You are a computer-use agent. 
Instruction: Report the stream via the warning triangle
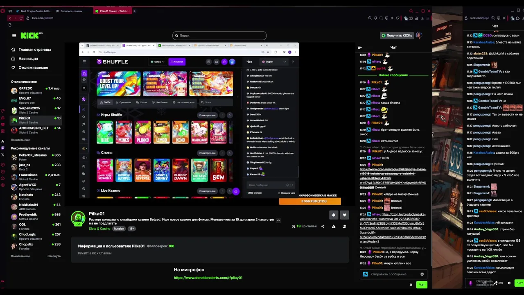click(x=334, y=226)
